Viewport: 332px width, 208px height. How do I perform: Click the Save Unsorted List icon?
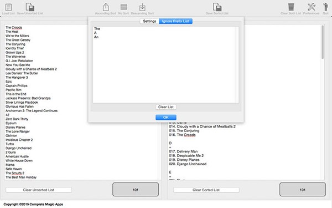(30, 7)
